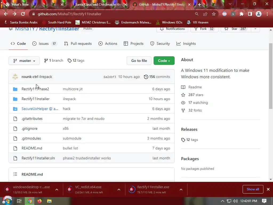Image resolution: width=273 pixels, height=205 pixels.
Task: Bookmark this page with the star icon
Action: (x=214, y=14)
